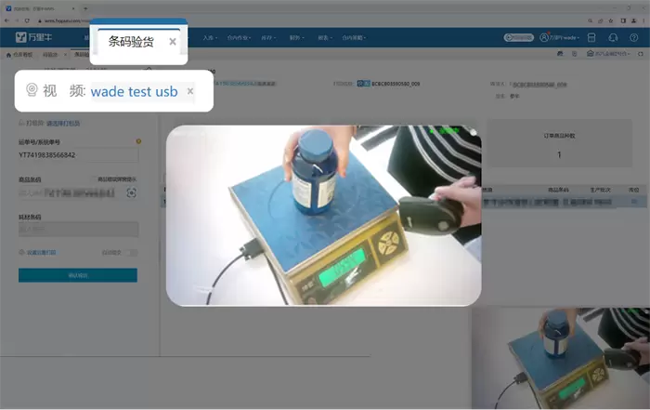Switch to the 条码验货 tab
This screenshot has height=410, width=650.
[131, 42]
